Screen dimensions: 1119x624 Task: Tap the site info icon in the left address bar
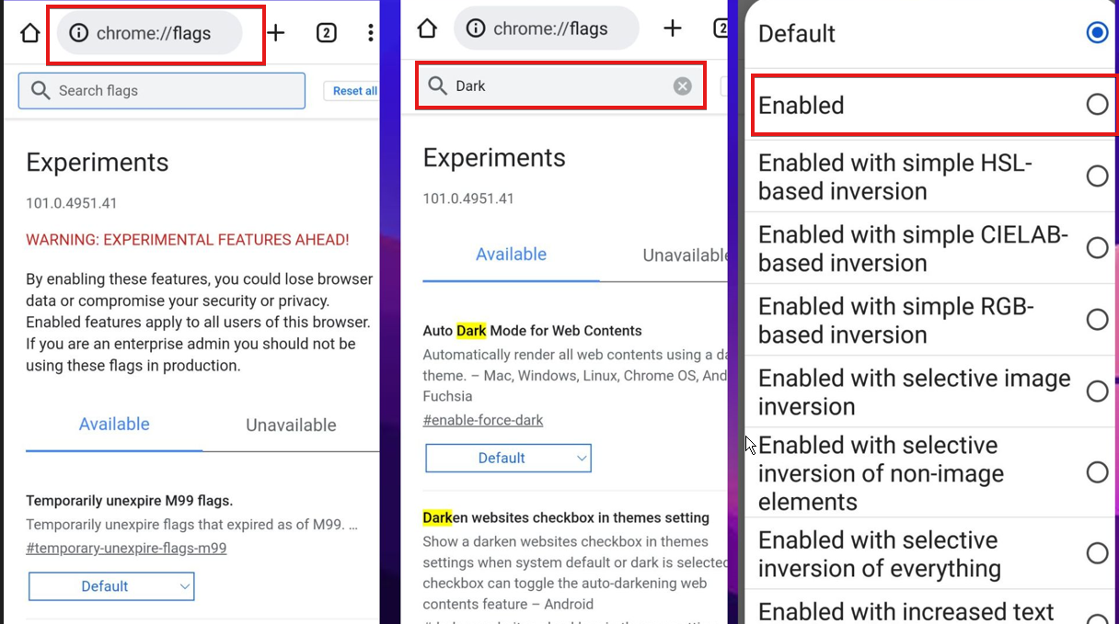79,33
